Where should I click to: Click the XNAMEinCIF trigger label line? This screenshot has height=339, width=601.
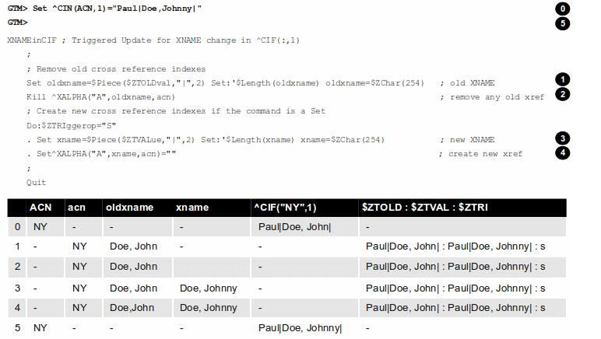[152, 39]
